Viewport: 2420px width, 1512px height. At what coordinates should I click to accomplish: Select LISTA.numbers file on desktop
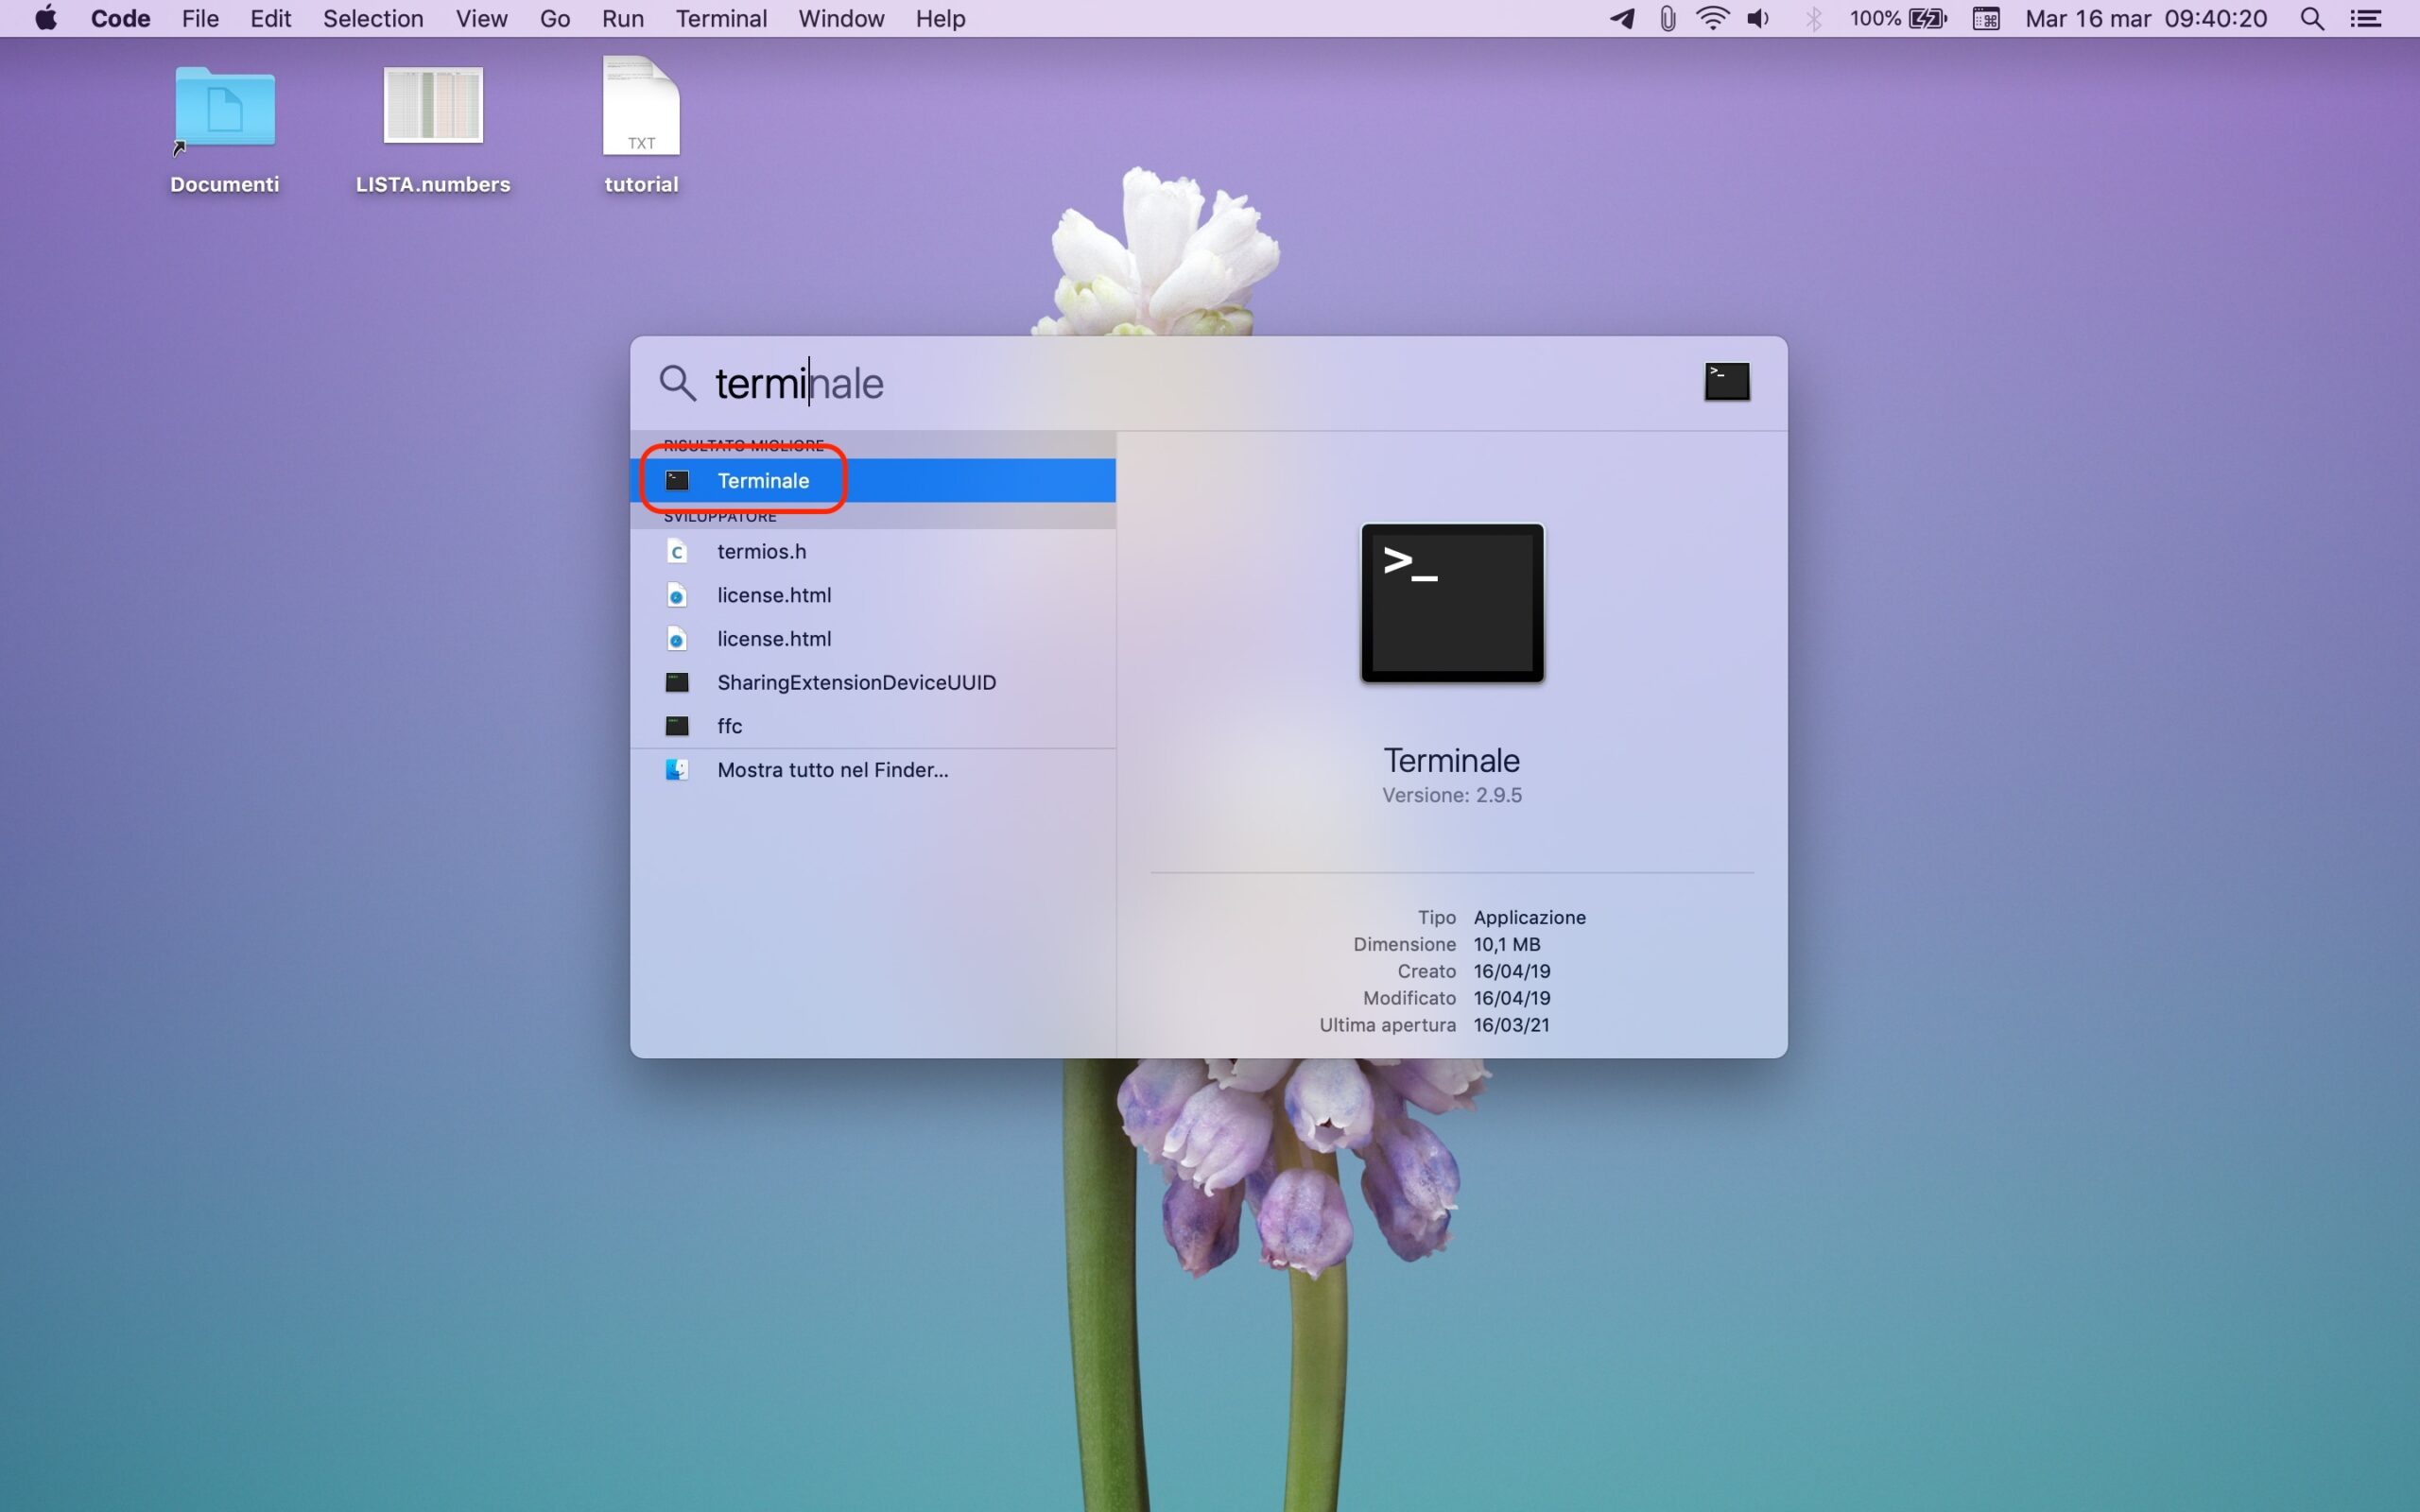[x=433, y=106]
